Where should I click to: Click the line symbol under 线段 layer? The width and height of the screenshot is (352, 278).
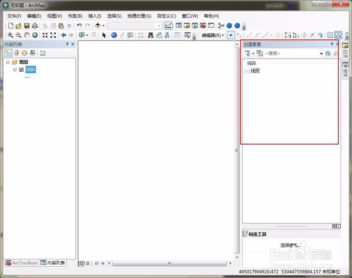coord(27,77)
